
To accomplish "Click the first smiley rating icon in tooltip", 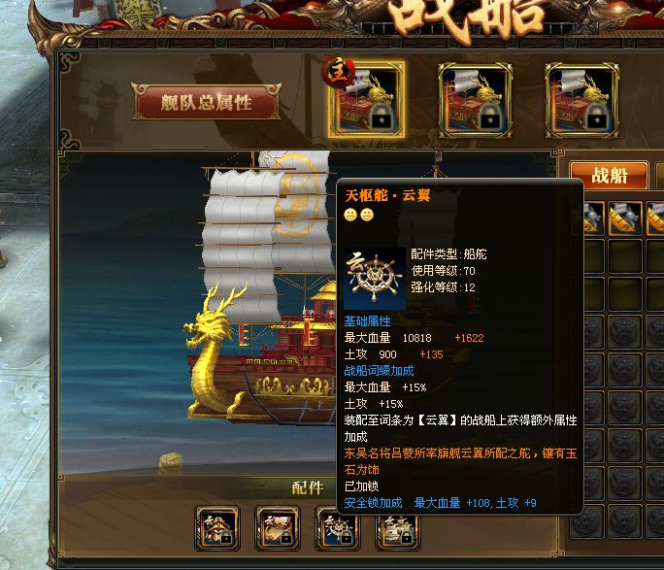I will coord(350,215).
